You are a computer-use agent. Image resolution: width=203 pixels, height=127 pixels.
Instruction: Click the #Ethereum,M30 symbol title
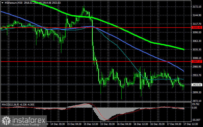tap(14, 3)
